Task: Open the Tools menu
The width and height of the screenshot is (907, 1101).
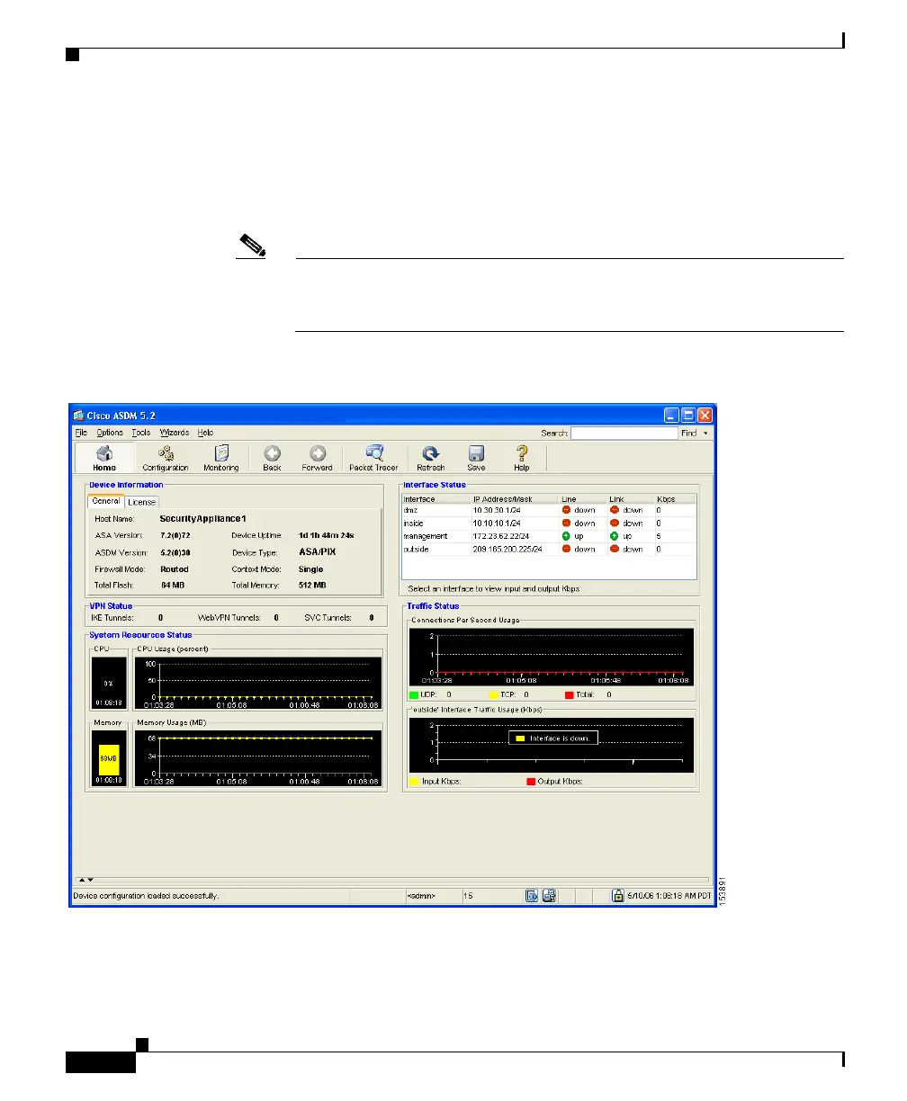Action: click(141, 433)
